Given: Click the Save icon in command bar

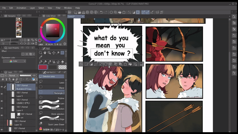Looking at the screenshot, I should 84,12.
